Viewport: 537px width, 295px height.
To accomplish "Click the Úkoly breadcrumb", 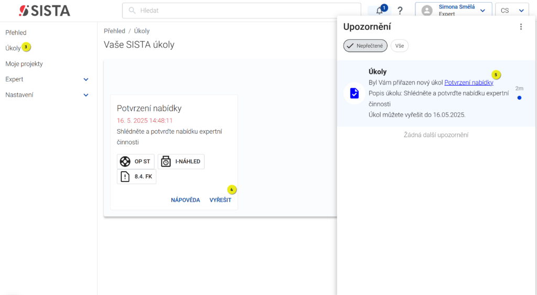I will click(142, 31).
